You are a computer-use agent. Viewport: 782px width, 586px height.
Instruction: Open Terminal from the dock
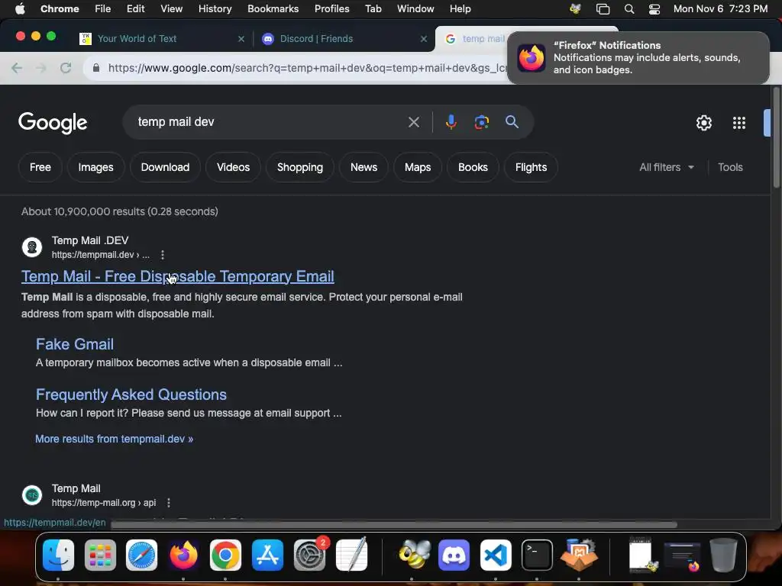coord(537,555)
